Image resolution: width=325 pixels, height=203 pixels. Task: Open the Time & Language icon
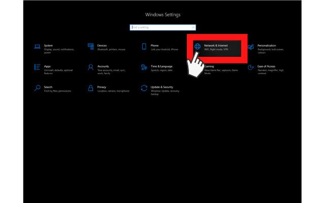click(144, 67)
